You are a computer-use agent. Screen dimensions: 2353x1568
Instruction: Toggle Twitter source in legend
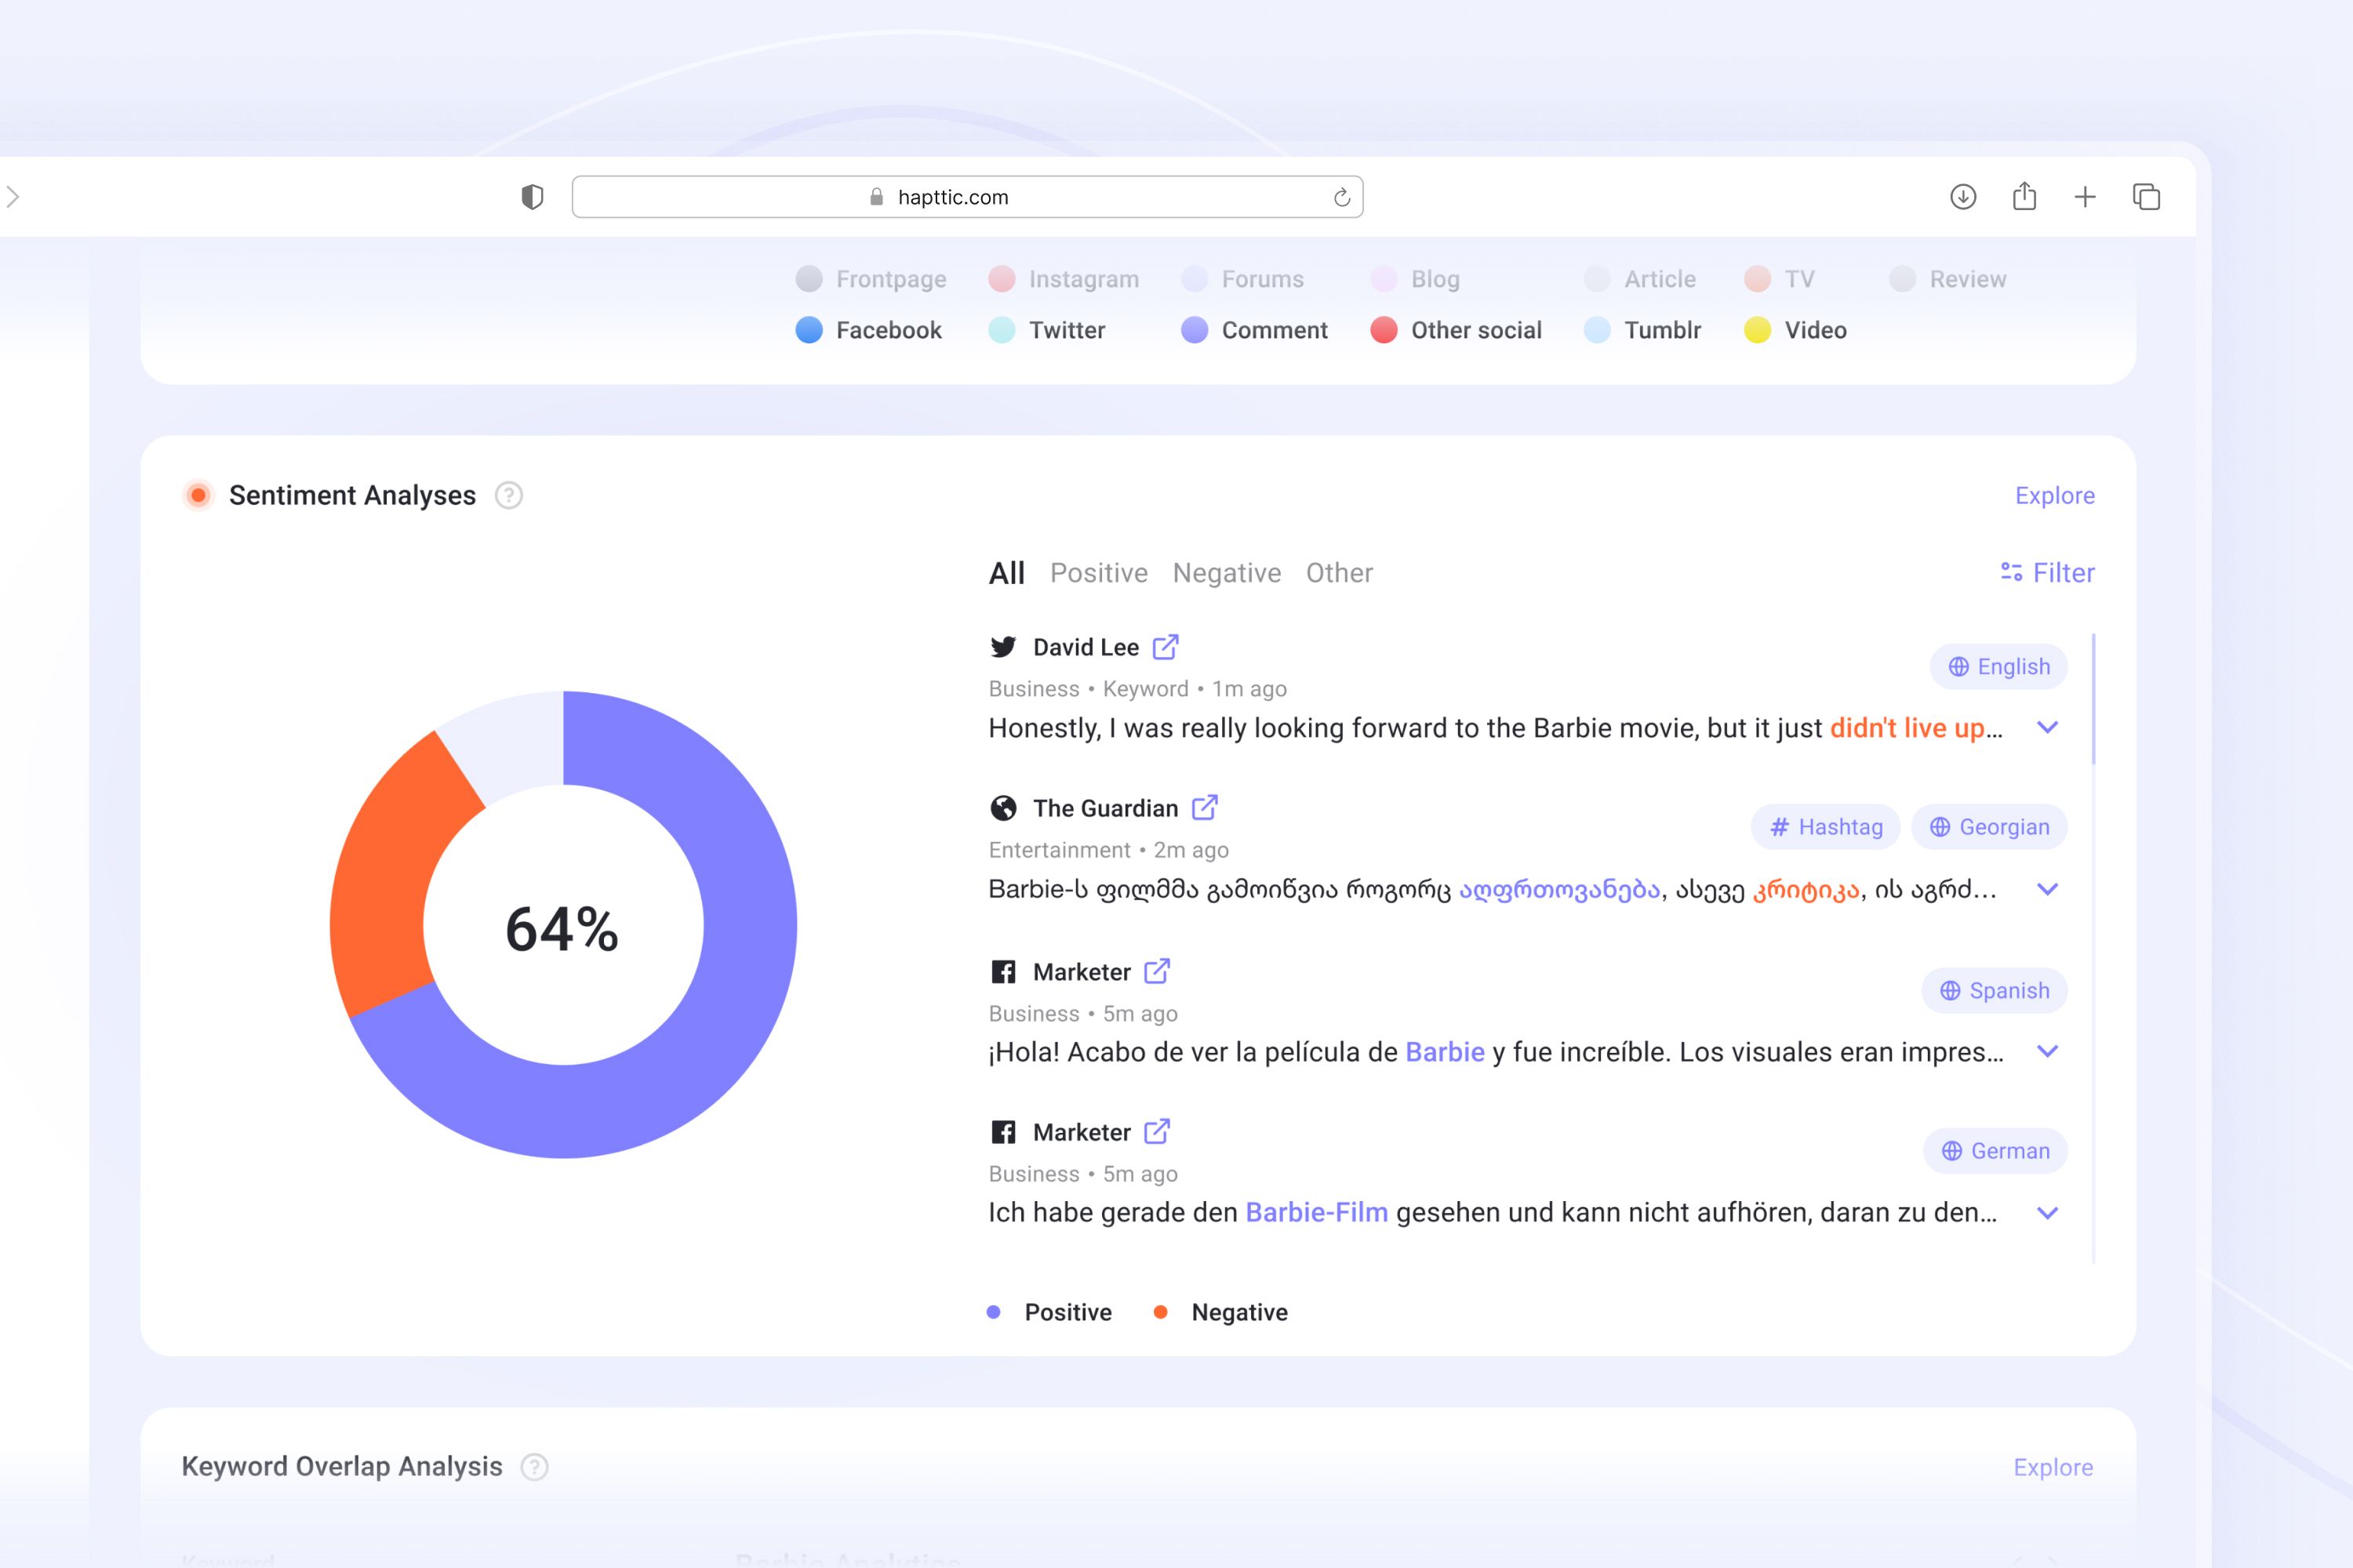tap(1046, 330)
